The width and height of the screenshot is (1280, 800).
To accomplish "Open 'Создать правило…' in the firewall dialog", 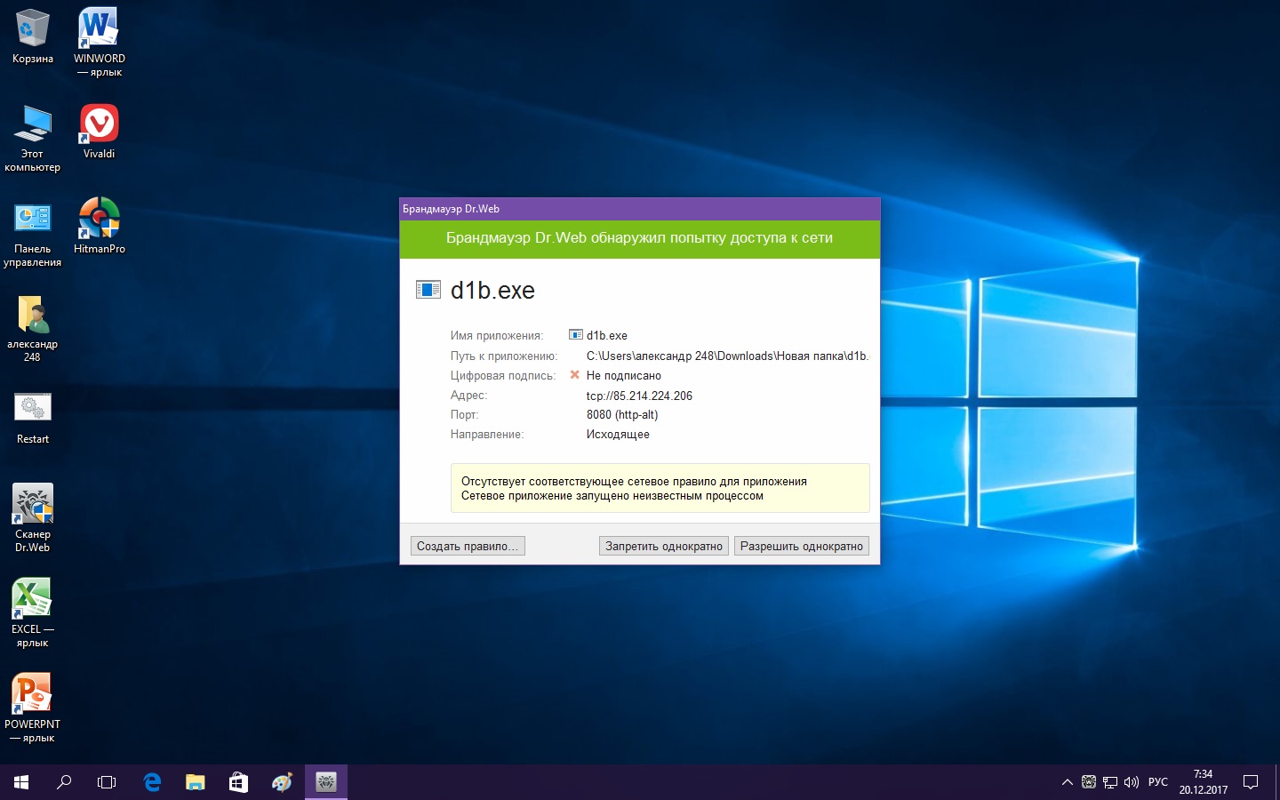I will tap(467, 546).
